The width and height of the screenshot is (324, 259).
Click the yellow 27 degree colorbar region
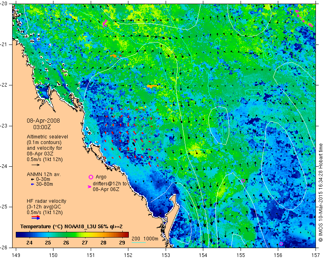click(85, 235)
